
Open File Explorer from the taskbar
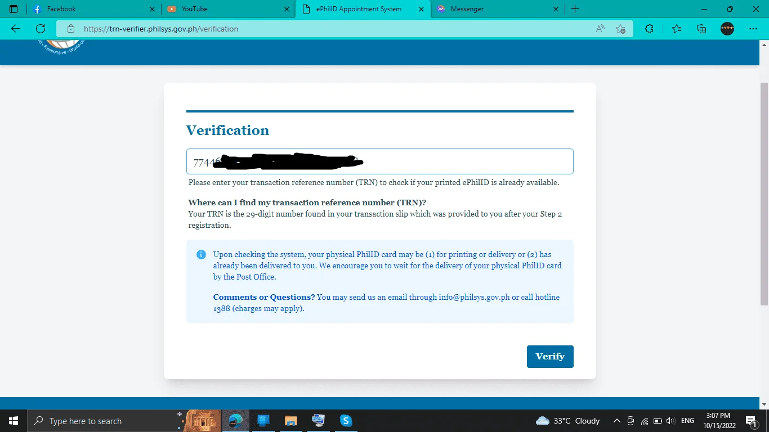pyautogui.click(x=290, y=421)
